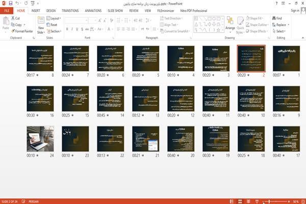The width and height of the screenshot is (306, 204).
Task: Switch to Slide Sorter view icon in status bar
Action: [240, 201]
